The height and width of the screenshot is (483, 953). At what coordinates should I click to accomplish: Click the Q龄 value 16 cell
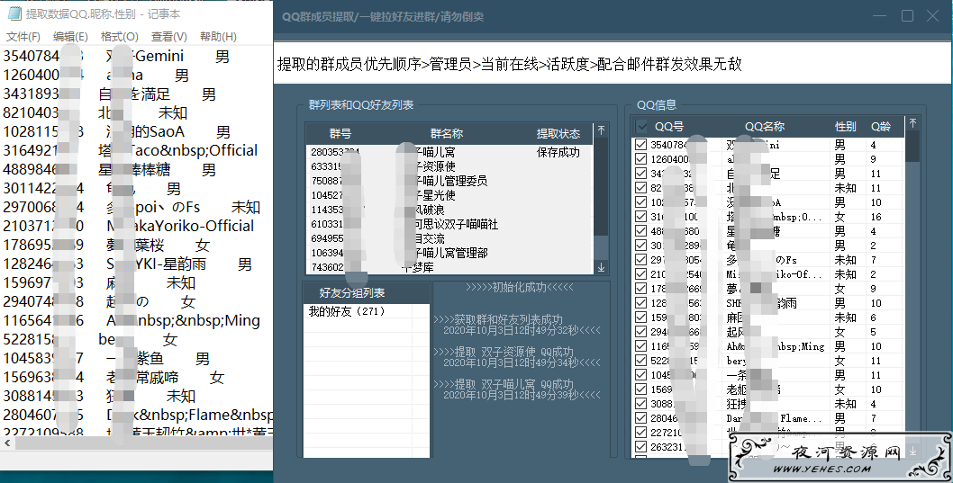[x=876, y=217]
